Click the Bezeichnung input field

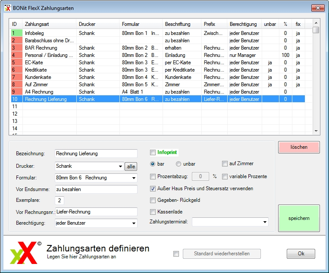click(x=96, y=154)
